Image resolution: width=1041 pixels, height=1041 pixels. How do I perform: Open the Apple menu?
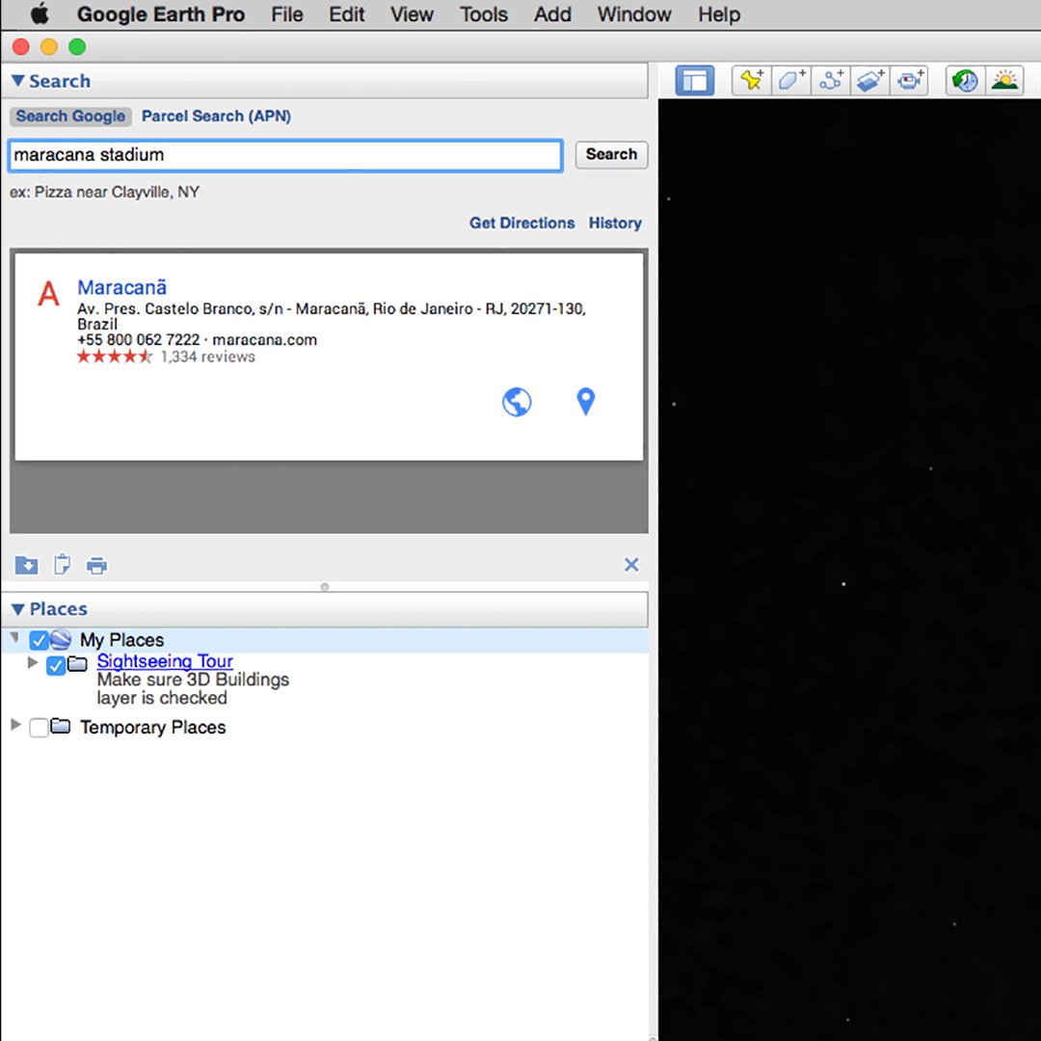coord(40,13)
